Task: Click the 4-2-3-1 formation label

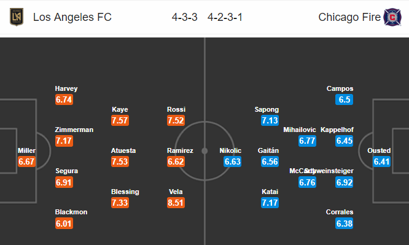Action: tap(225, 17)
